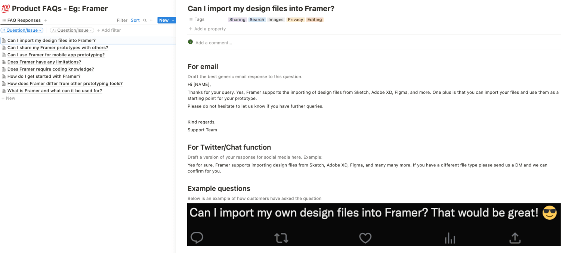Screen dimensions: 565x253
Task: Open view options via the ellipsis icon
Action: click(152, 20)
